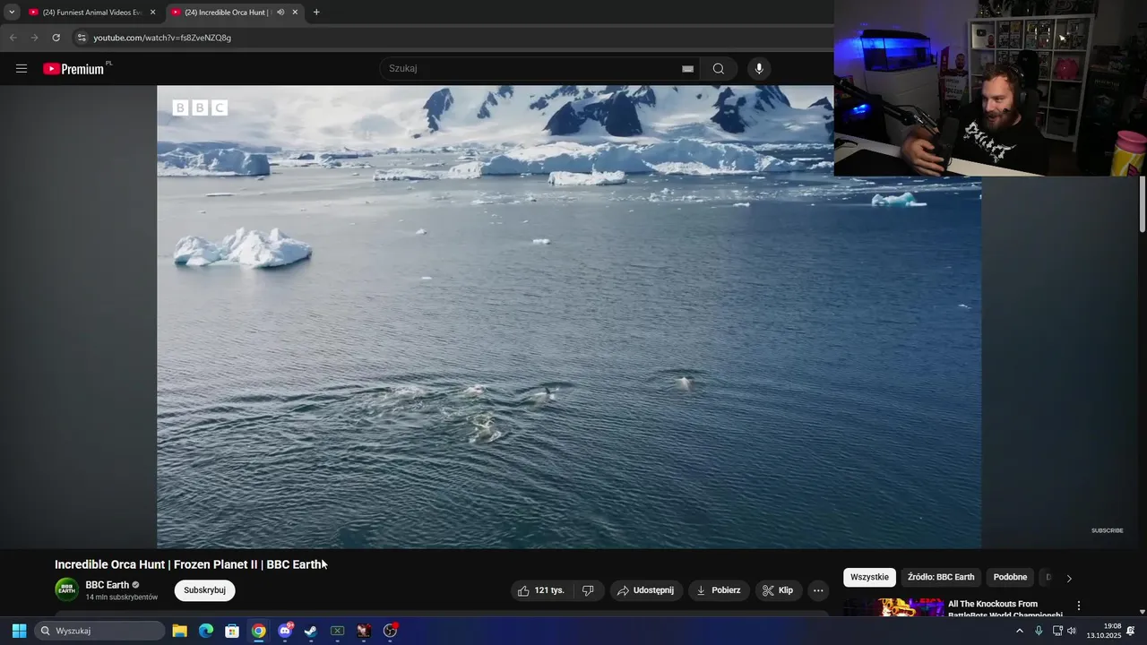1147x645 pixels.
Task: Expand the tab search dropdown
Action: click(12, 13)
